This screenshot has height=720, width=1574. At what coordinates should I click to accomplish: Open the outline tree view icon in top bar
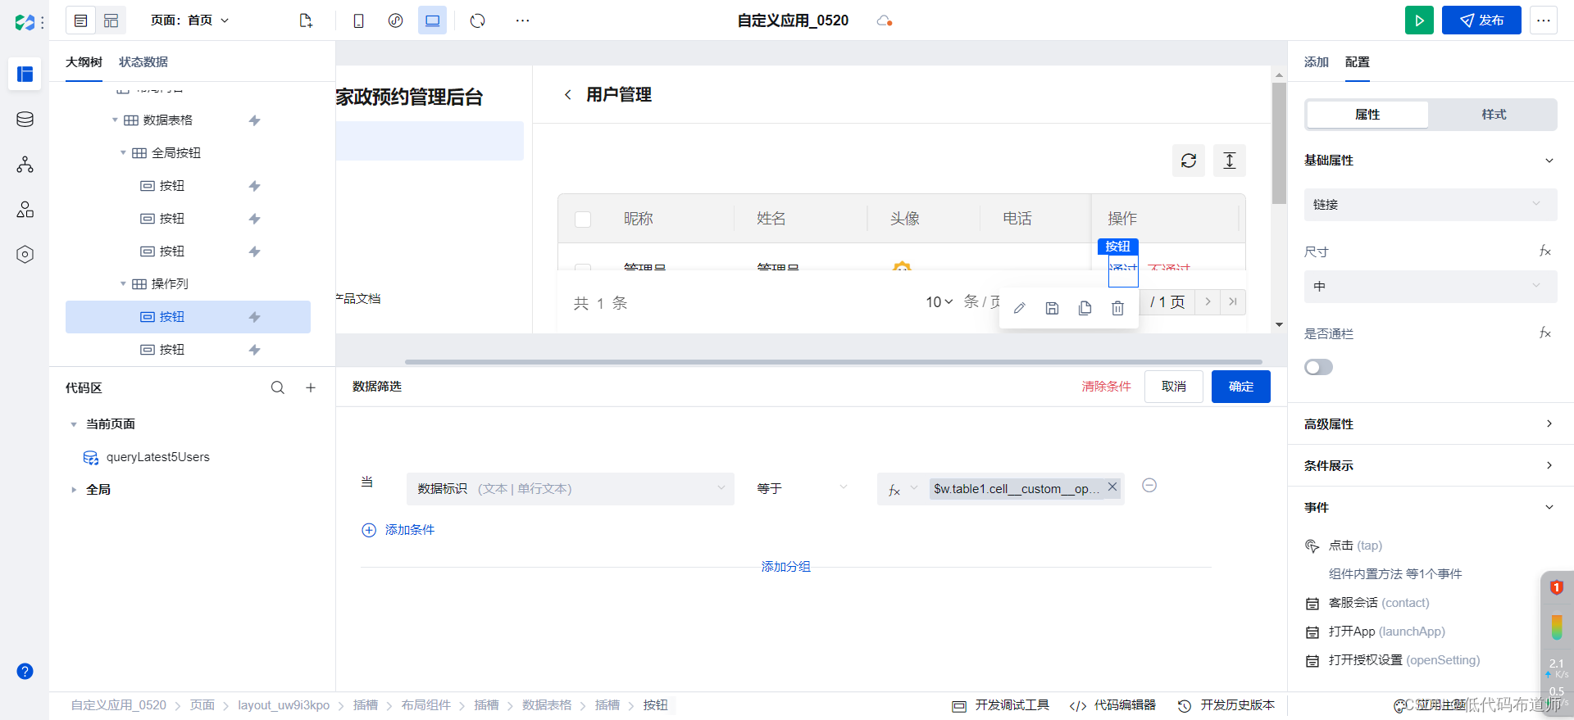point(80,20)
